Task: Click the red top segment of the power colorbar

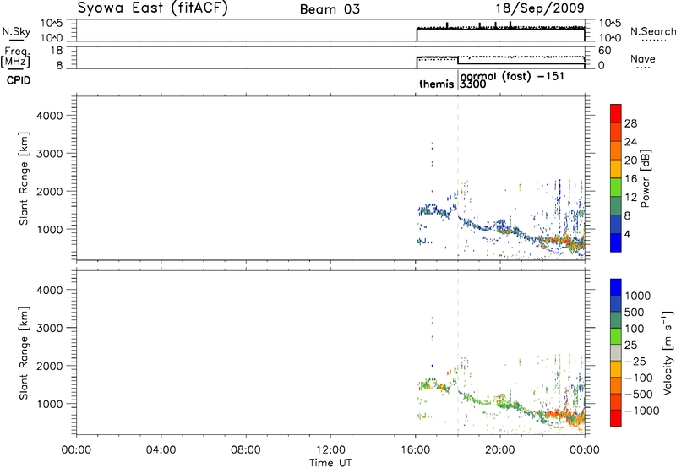Action: [616, 113]
